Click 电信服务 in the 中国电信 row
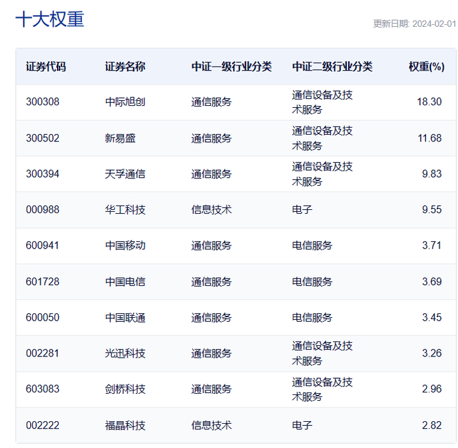The width and height of the screenshot is (458, 448). click(x=312, y=282)
